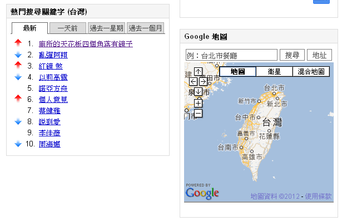Screen dimensions: 342x221
Task: Open the 諾亞方舟 keyword link
Action: (53, 89)
